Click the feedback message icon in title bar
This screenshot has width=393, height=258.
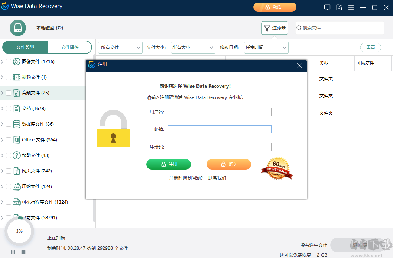point(327,7)
